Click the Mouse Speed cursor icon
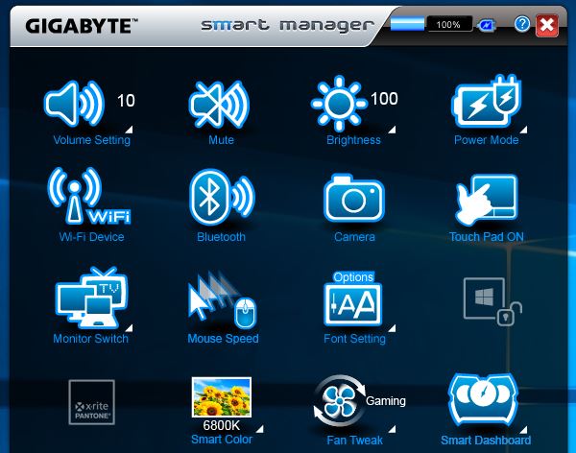The image size is (576, 453). click(x=222, y=299)
